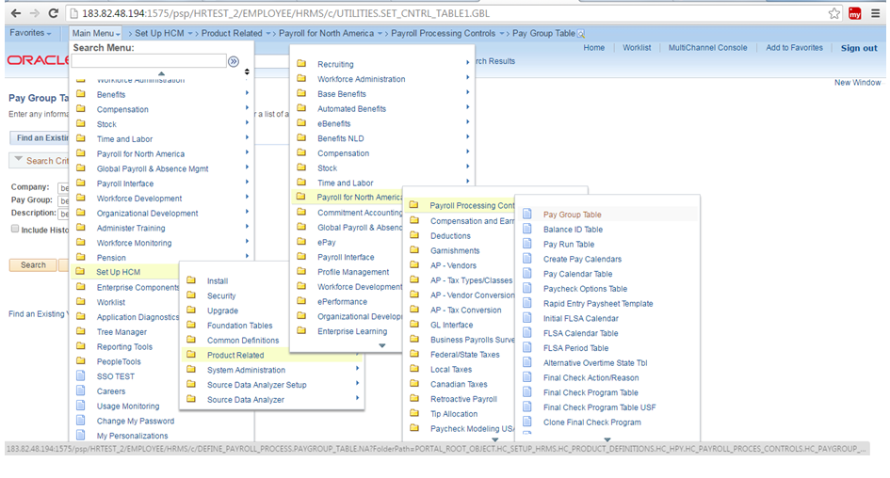Open Global Payroll & Absence Mgmt entry
Image resolution: width=890 pixels, height=478 pixels.
[153, 168]
